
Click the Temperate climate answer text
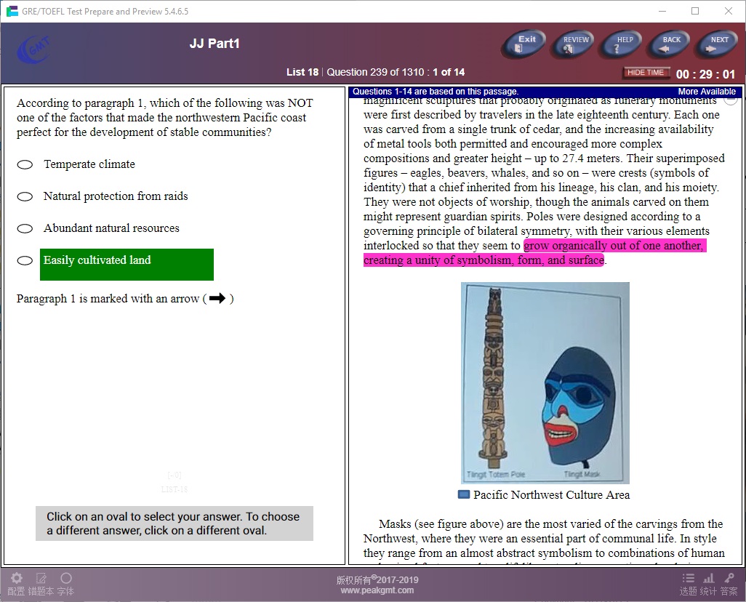[x=89, y=164]
